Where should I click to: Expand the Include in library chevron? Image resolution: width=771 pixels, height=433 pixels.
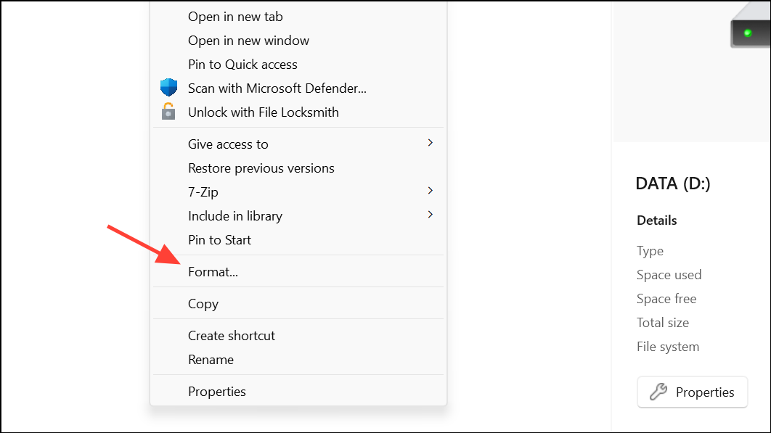431,215
